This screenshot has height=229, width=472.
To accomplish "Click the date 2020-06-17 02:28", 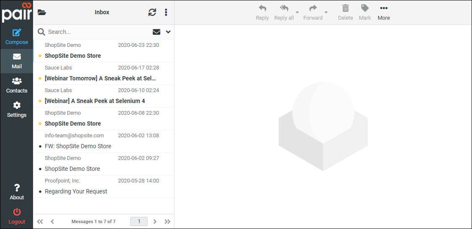I will click(x=139, y=68).
